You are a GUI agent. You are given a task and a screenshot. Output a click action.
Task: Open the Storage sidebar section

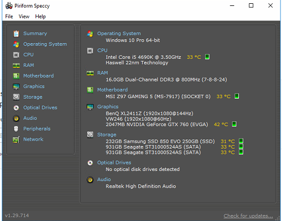pyautogui.click(x=33, y=97)
